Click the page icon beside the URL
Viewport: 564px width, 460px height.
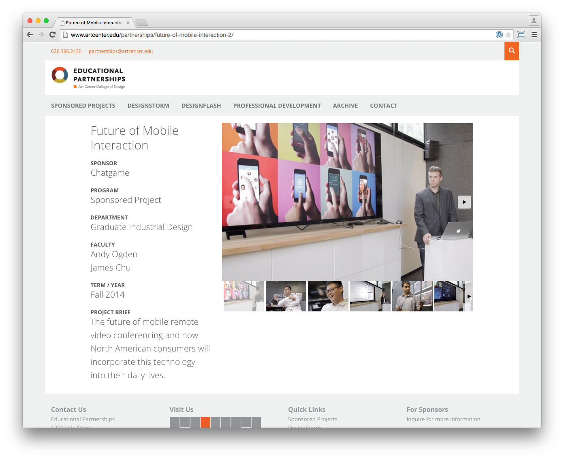tap(65, 35)
